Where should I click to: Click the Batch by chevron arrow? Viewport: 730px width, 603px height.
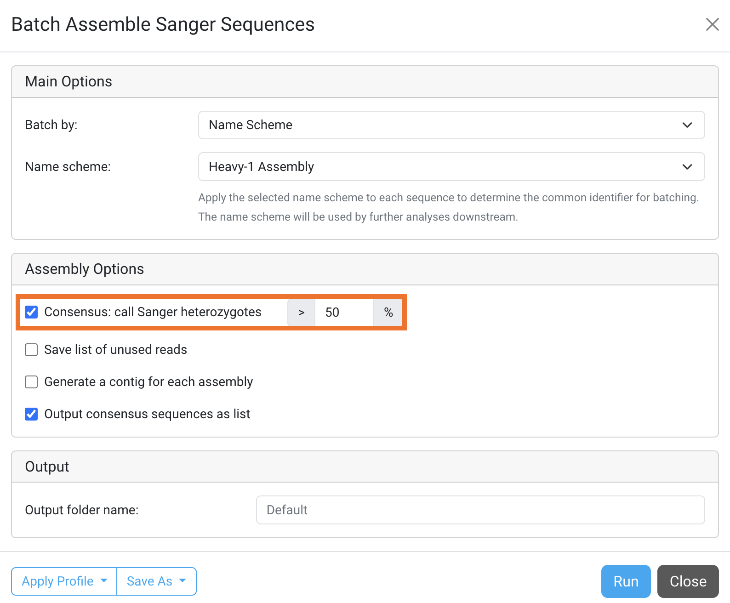coord(687,125)
